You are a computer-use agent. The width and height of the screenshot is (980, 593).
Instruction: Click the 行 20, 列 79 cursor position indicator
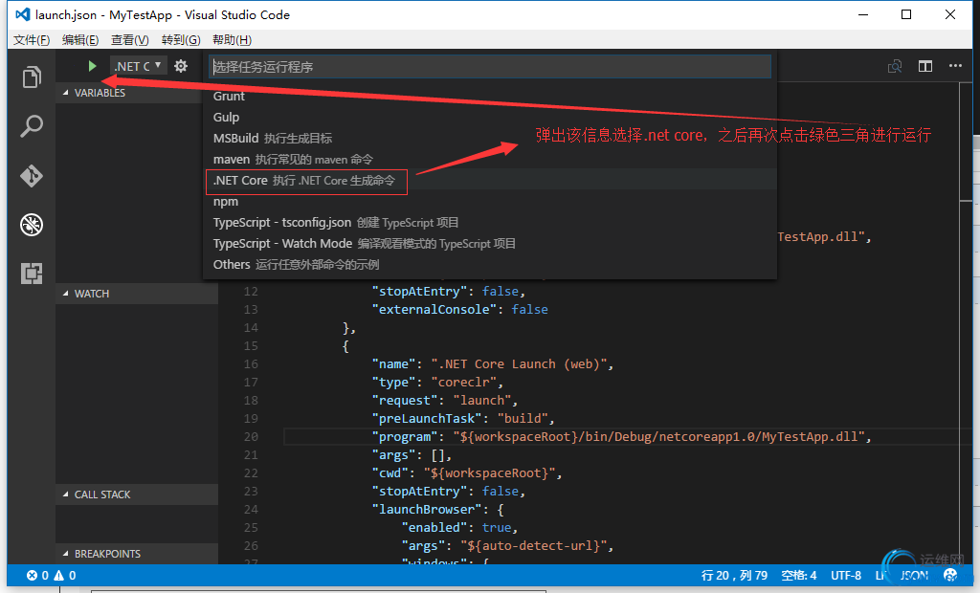click(734, 576)
